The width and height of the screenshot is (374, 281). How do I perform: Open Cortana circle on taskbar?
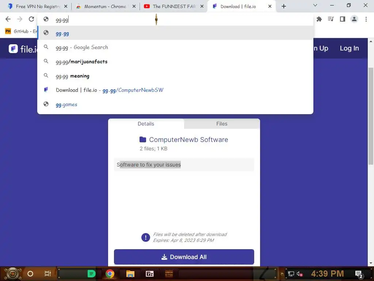30,274
